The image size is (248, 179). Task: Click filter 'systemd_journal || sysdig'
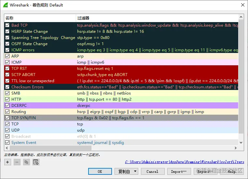tap(101, 143)
